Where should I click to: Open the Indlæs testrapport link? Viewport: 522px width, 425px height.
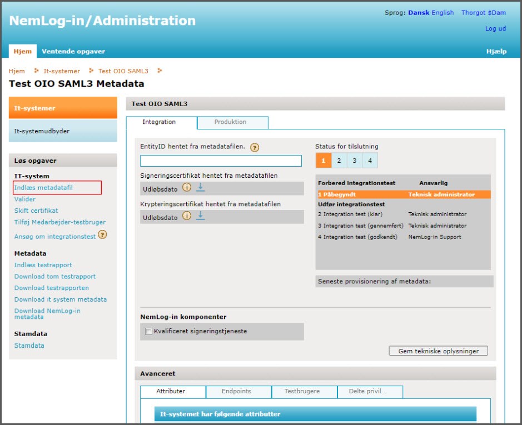tap(43, 265)
